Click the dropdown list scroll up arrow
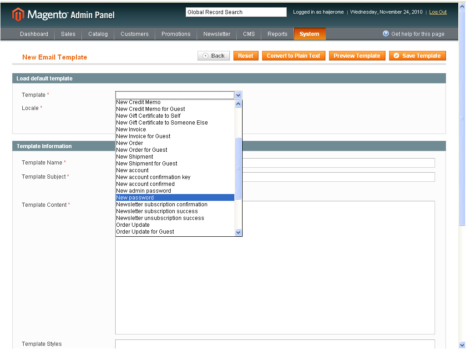Image resolution: width=466 pixels, height=349 pixels. (238, 104)
